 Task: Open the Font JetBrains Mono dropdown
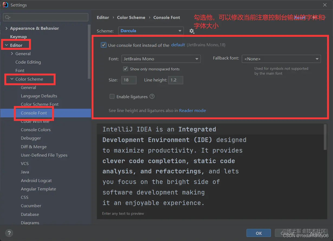point(161,59)
